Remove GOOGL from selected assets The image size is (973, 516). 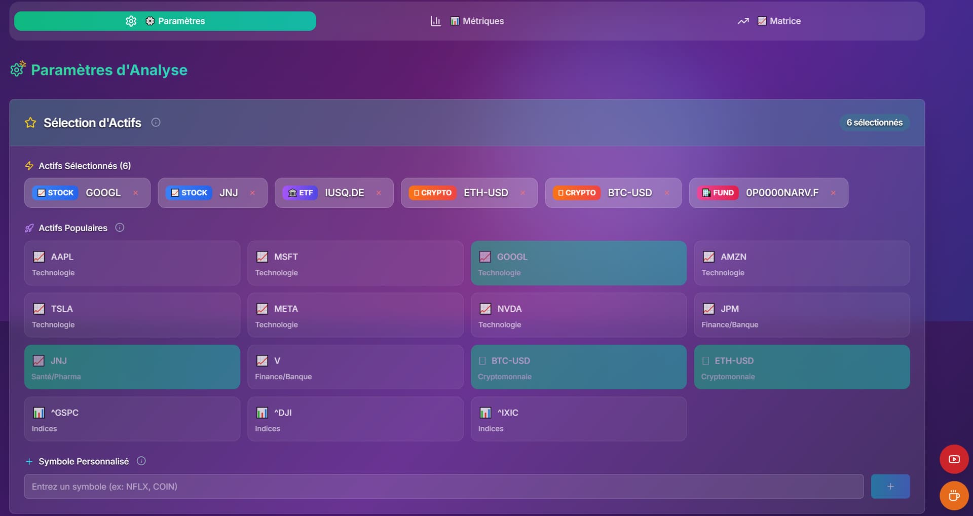pyautogui.click(x=135, y=193)
